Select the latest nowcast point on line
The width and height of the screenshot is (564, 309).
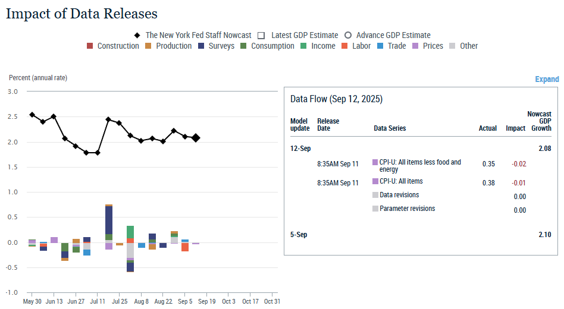196,138
